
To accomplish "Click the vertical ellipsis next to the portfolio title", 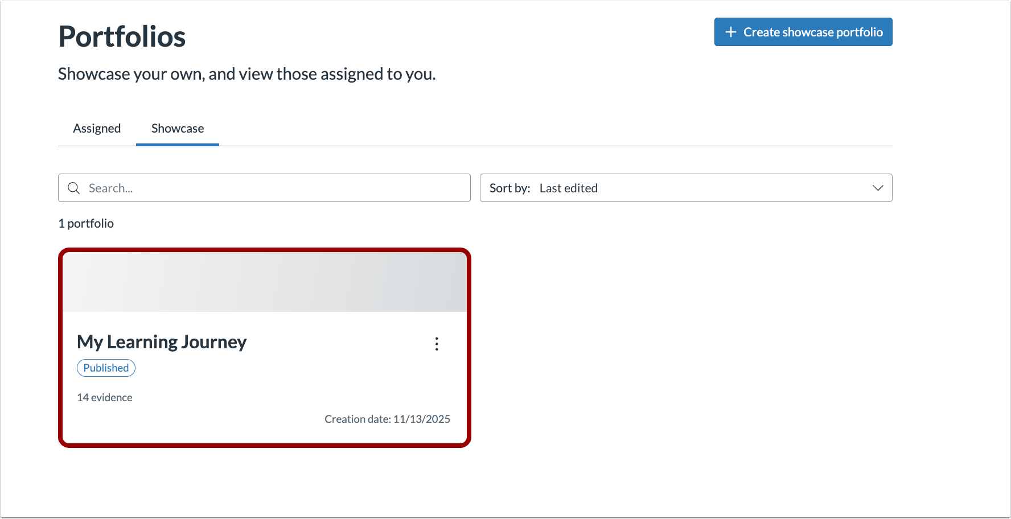I will pyautogui.click(x=437, y=344).
